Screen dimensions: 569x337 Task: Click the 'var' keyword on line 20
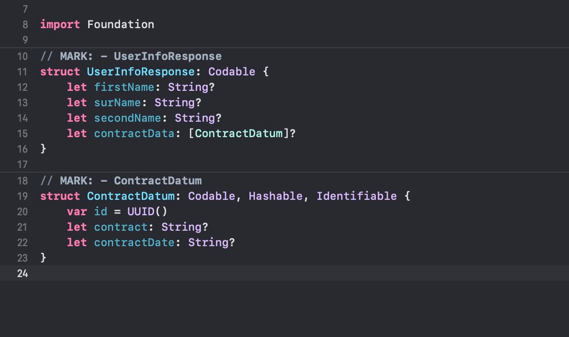coord(77,212)
